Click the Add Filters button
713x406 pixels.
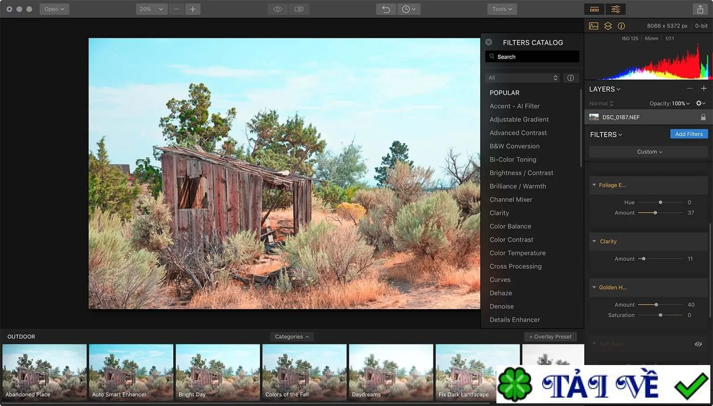click(688, 134)
